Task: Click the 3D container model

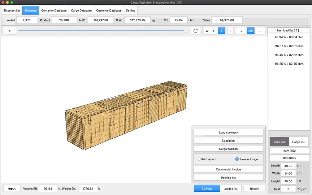Action: [x=126, y=116]
